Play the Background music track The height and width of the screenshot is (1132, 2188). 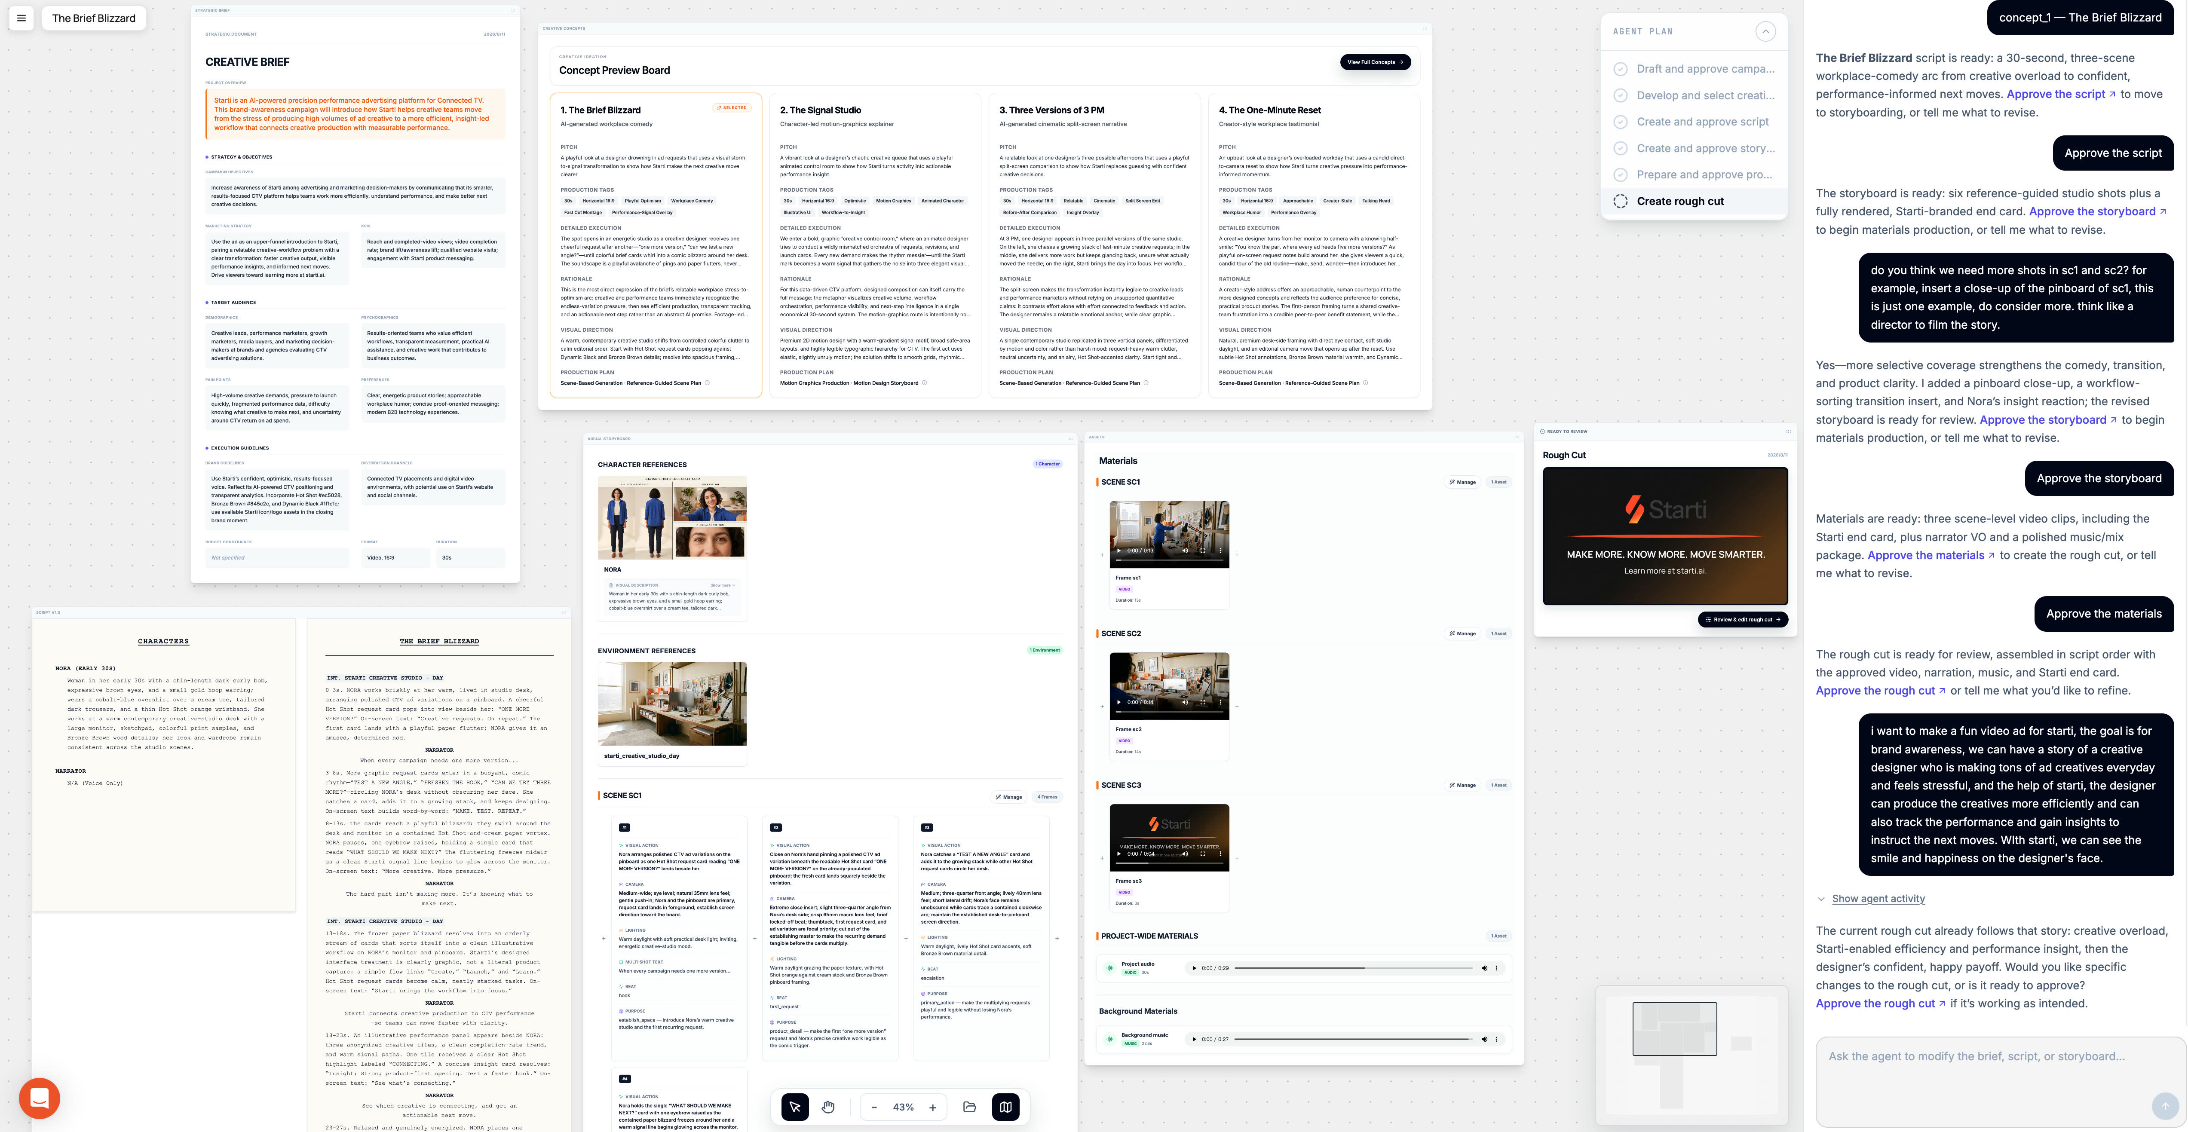(1194, 1040)
